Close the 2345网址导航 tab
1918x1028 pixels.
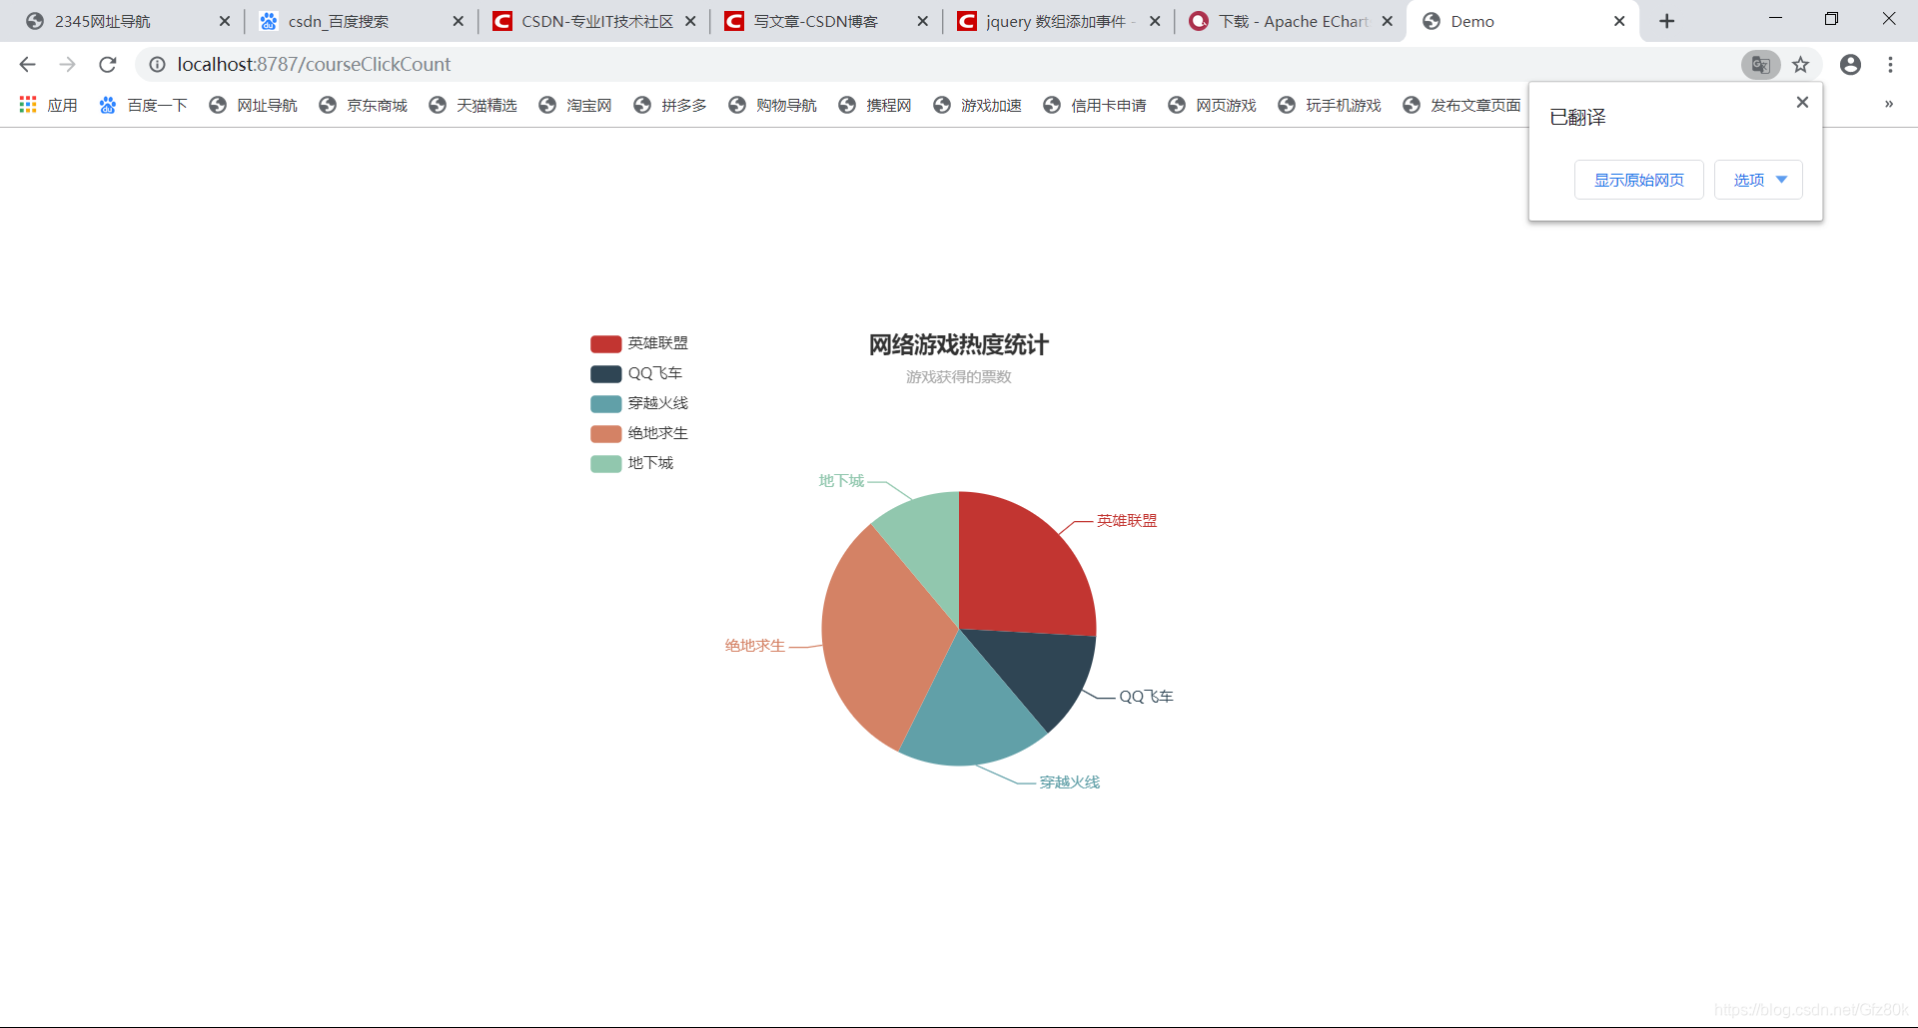[x=224, y=21]
